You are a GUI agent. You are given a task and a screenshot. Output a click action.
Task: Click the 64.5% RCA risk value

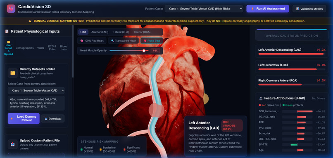pos(321,80)
